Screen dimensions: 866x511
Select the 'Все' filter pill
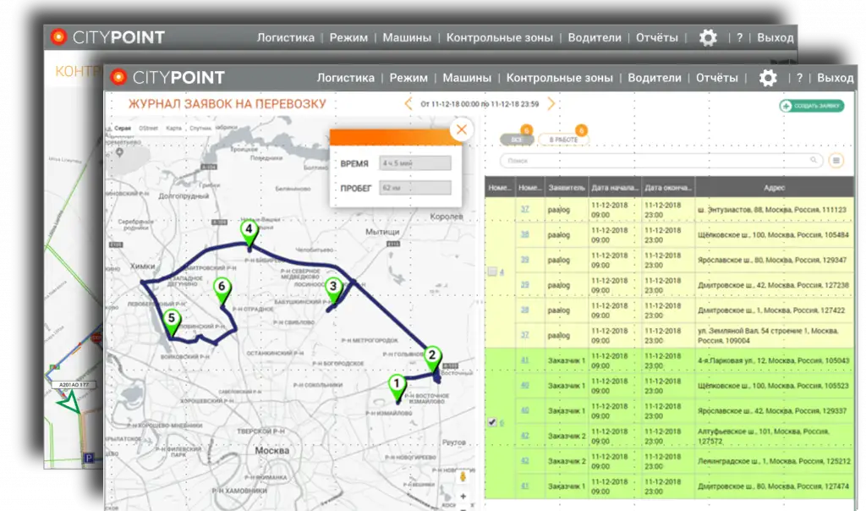[516, 139]
